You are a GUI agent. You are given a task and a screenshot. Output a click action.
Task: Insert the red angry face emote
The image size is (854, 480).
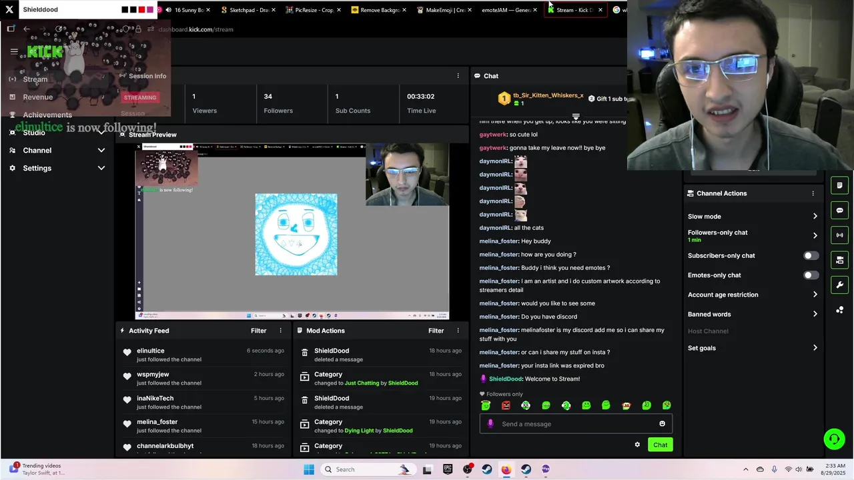tap(506, 405)
